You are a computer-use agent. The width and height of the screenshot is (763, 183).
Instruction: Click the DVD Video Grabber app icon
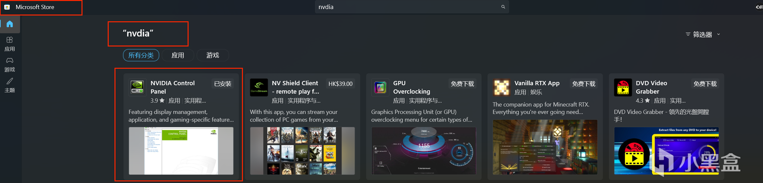pyautogui.click(x=623, y=87)
